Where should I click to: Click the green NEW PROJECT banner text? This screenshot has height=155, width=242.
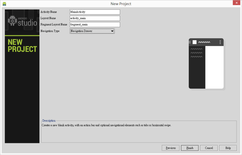tap(22, 46)
